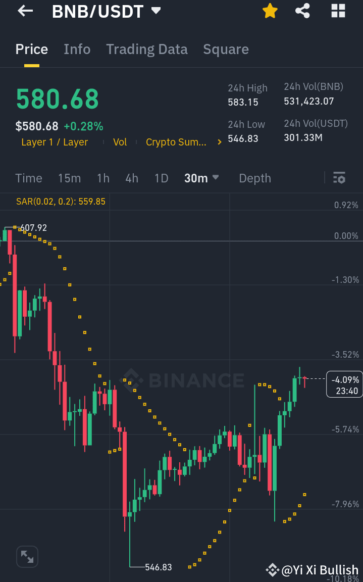Open the markets grid icon
This screenshot has width=363, height=582.
point(337,11)
